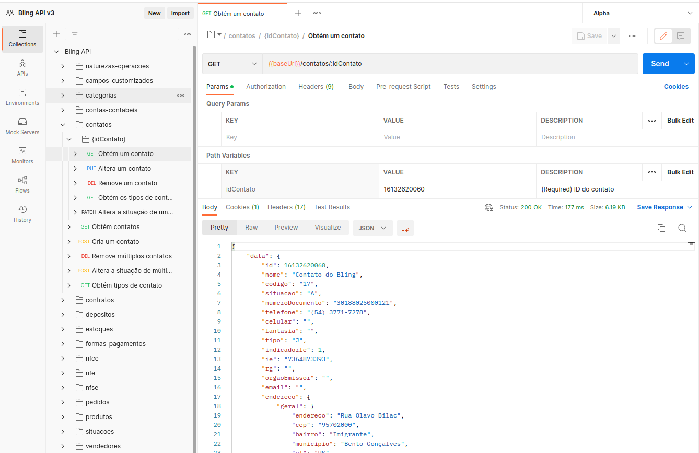
Task: Toggle the word wrap icon
Action: tap(405, 228)
